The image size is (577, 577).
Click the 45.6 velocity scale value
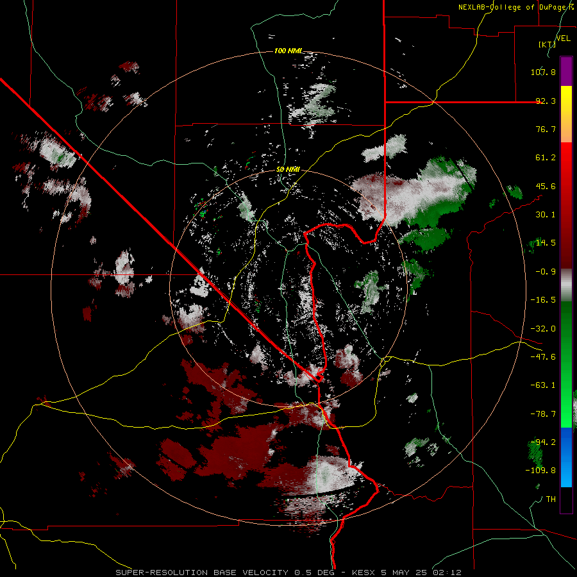click(x=546, y=186)
